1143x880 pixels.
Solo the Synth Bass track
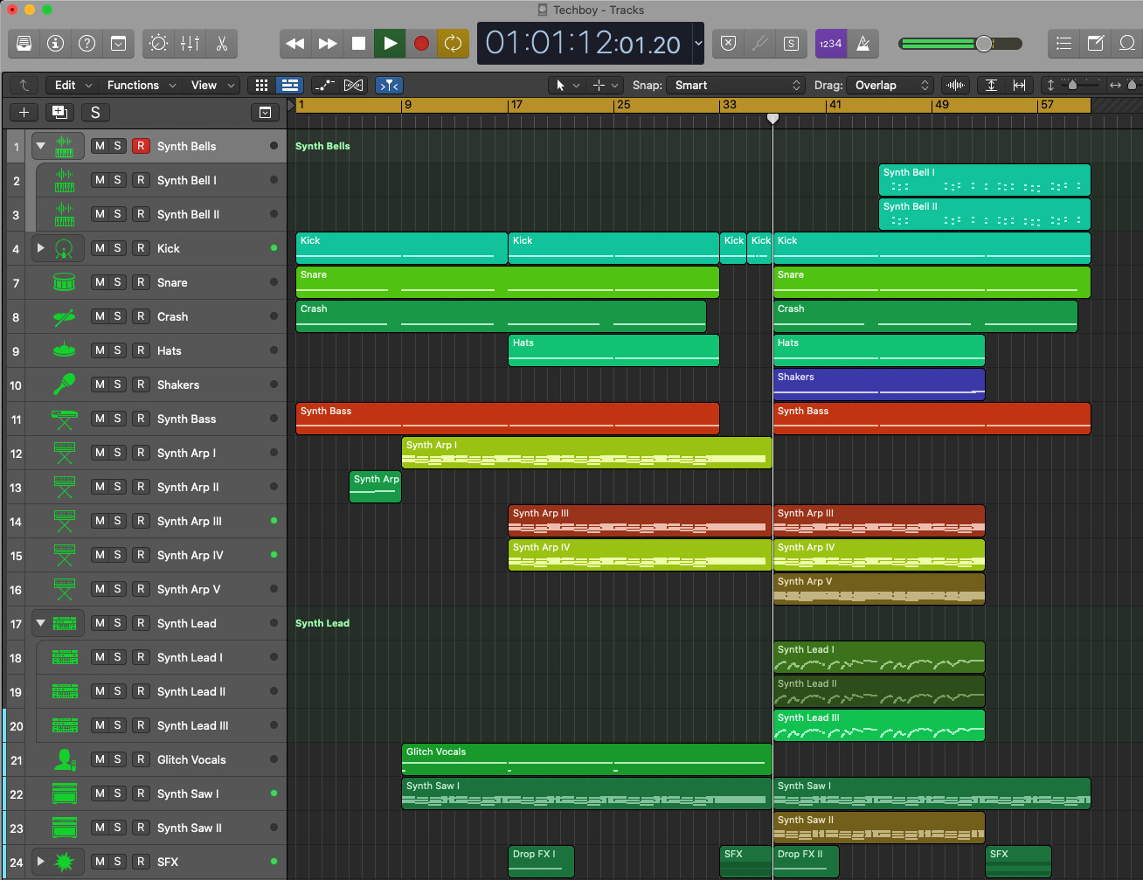[x=118, y=419]
